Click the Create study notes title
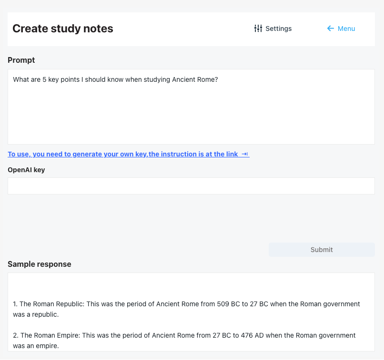Image resolution: width=384 pixels, height=360 pixels. pos(62,29)
